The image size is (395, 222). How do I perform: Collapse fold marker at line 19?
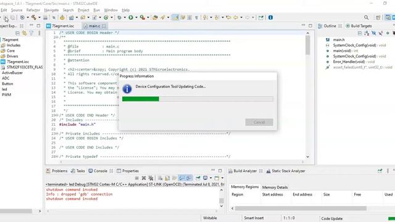[57, 115]
